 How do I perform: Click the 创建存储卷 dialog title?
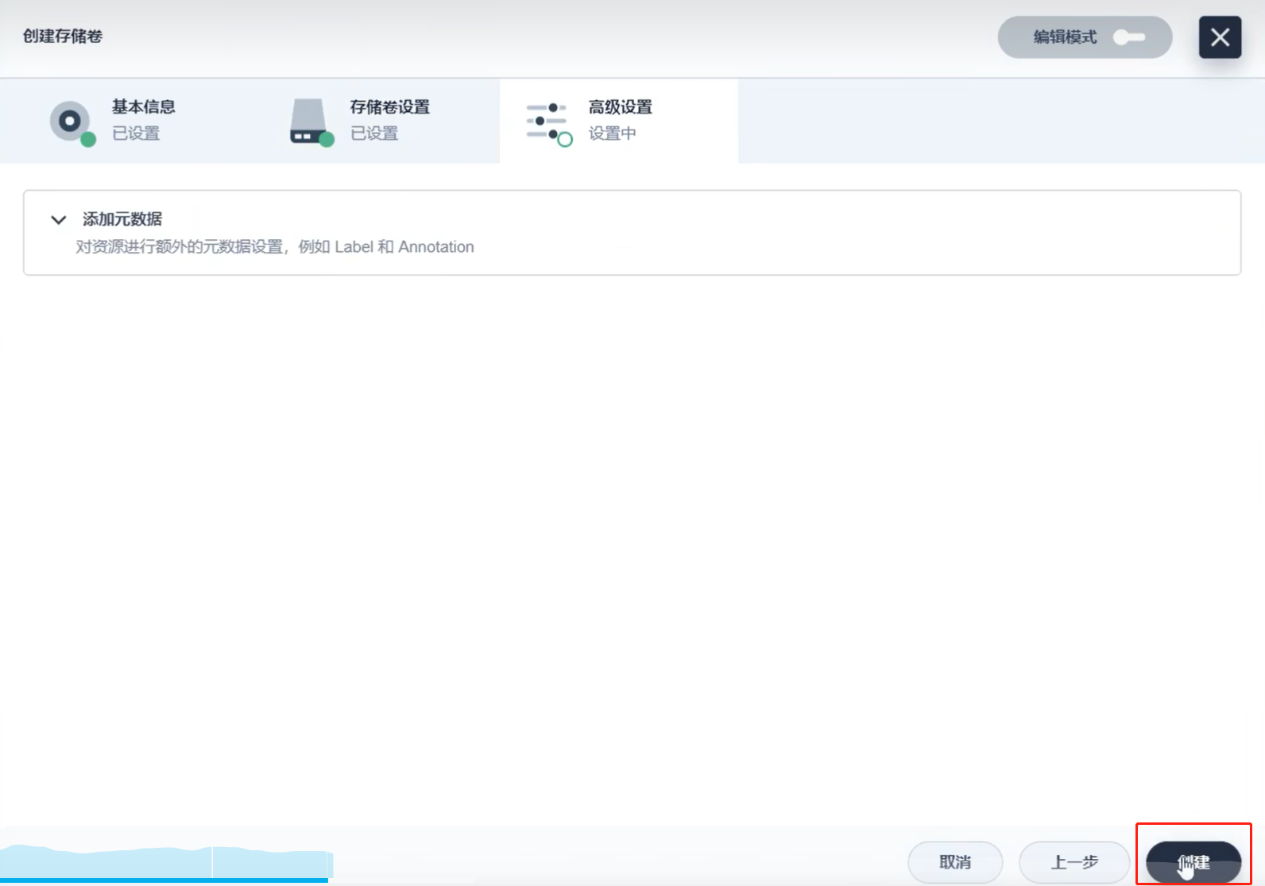63,37
